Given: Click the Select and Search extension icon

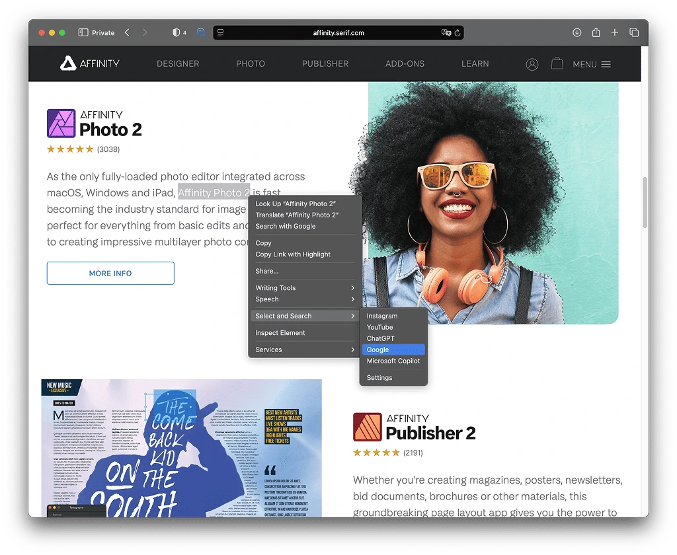Looking at the screenshot, I should pyautogui.click(x=201, y=32).
